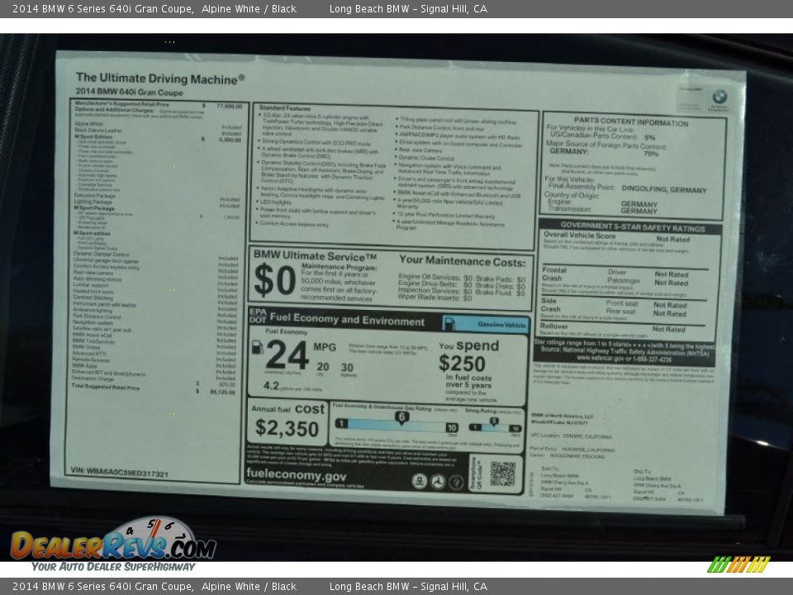Click the smartphone QR code
This screenshot has height=595, width=793.
tap(502, 474)
